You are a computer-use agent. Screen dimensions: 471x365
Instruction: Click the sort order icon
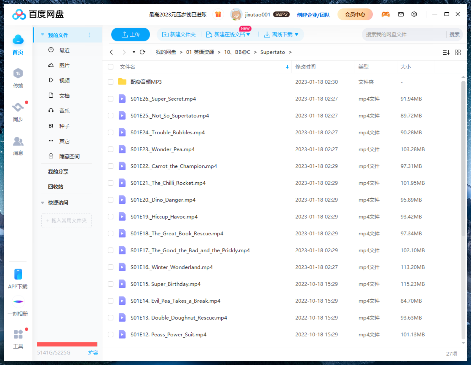click(x=446, y=52)
